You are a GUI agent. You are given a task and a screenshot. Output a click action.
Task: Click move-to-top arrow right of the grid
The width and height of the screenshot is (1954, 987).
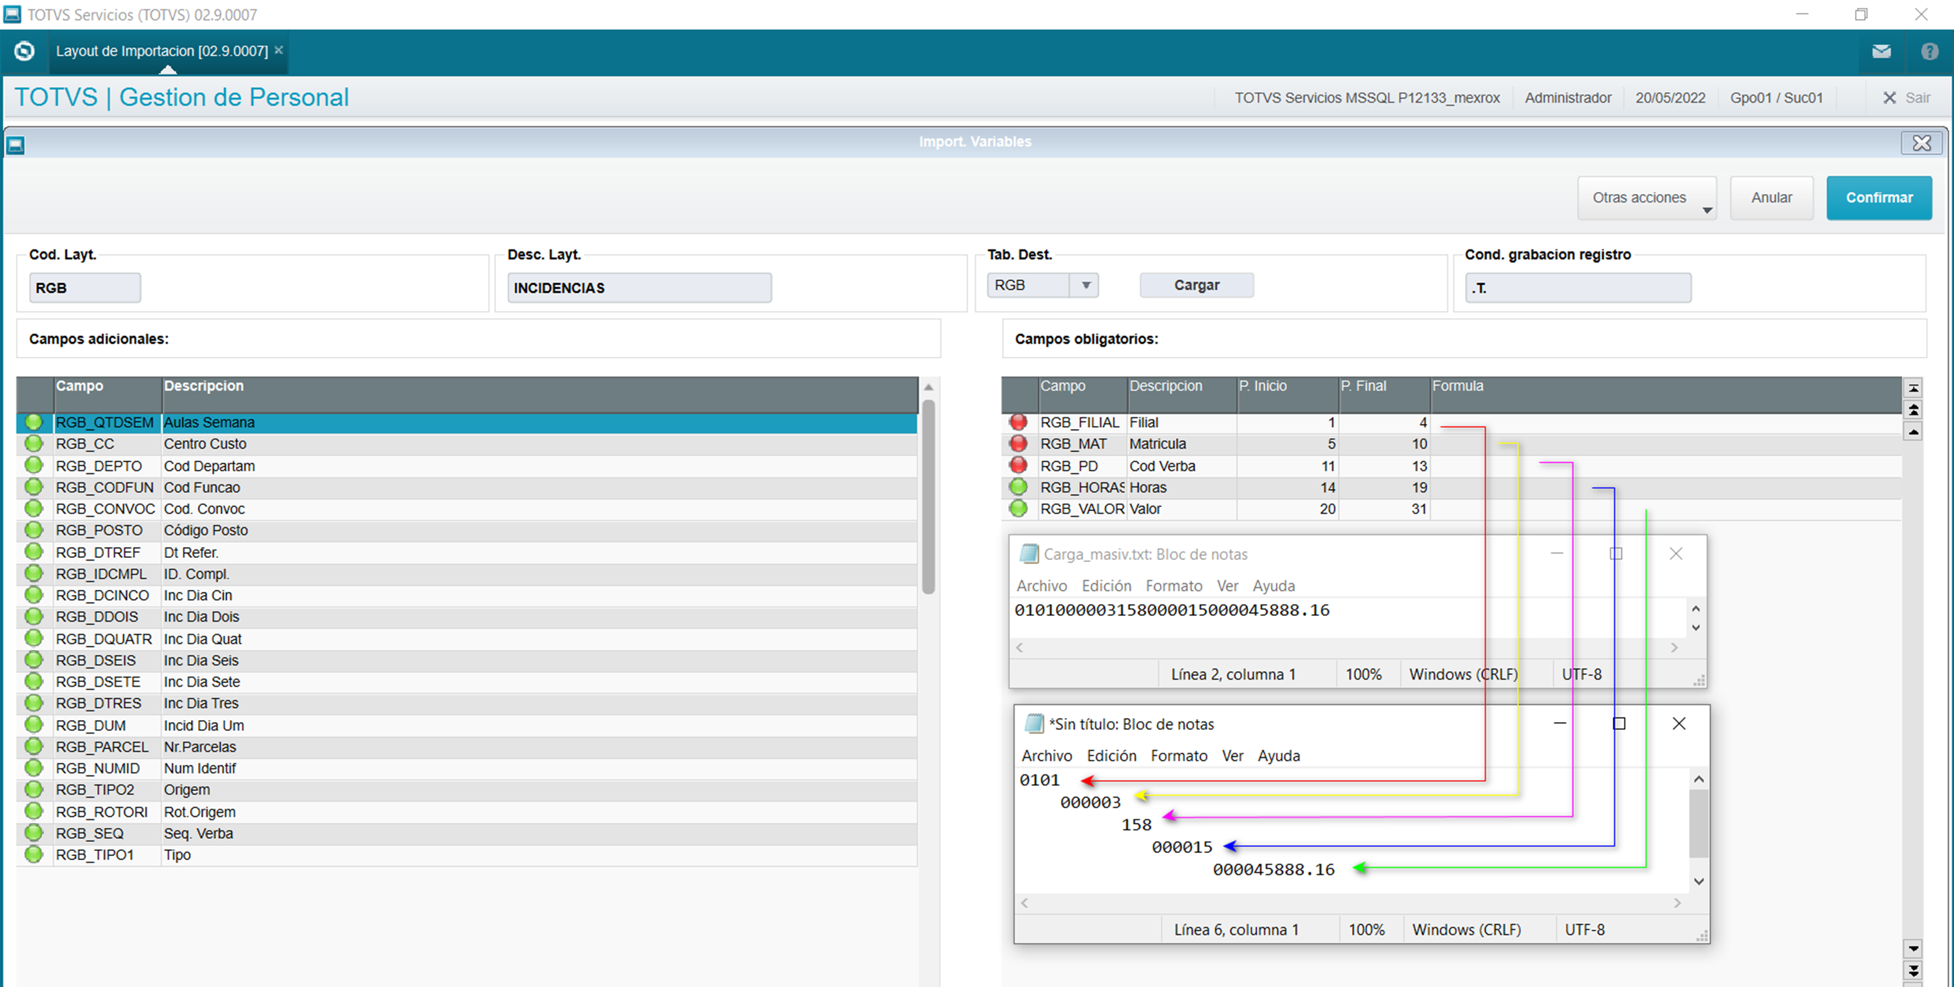pyautogui.click(x=1914, y=388)
